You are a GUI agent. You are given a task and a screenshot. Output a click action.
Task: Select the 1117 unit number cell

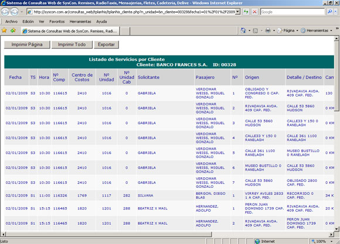click(107, 195)
